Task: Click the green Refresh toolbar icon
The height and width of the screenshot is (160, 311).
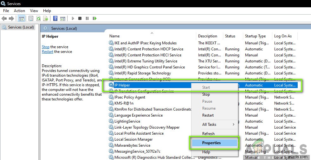Action: [38, 18]
